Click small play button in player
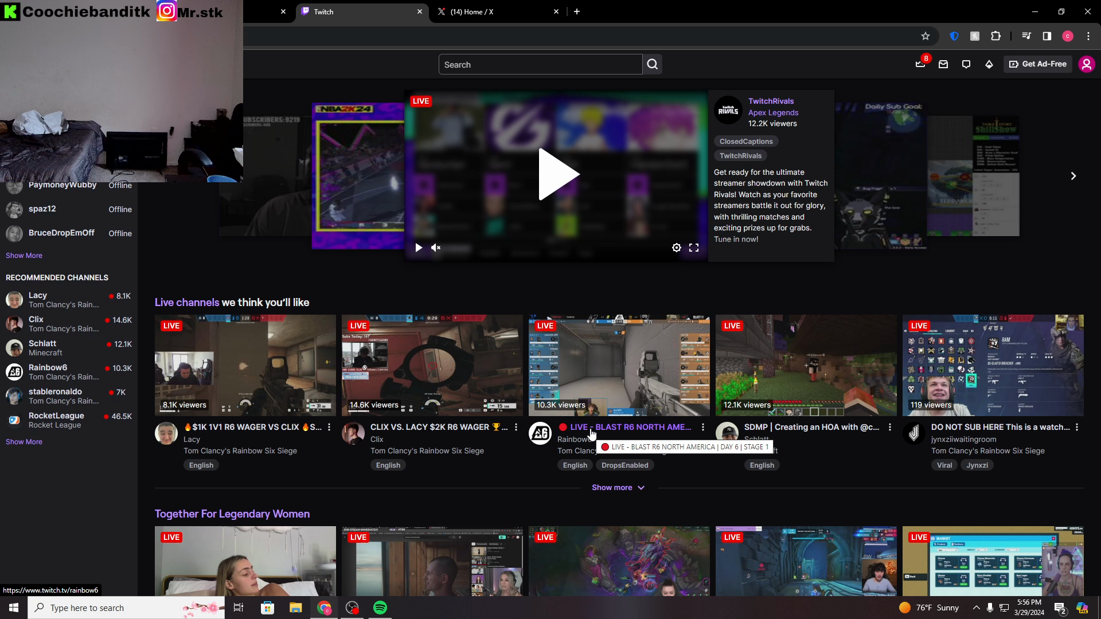 click(x=419, y=248)
